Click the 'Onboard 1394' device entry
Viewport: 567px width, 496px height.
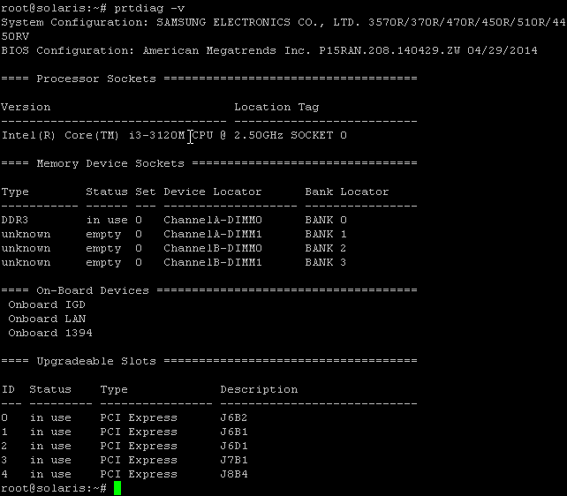click(x=50, y=333)
